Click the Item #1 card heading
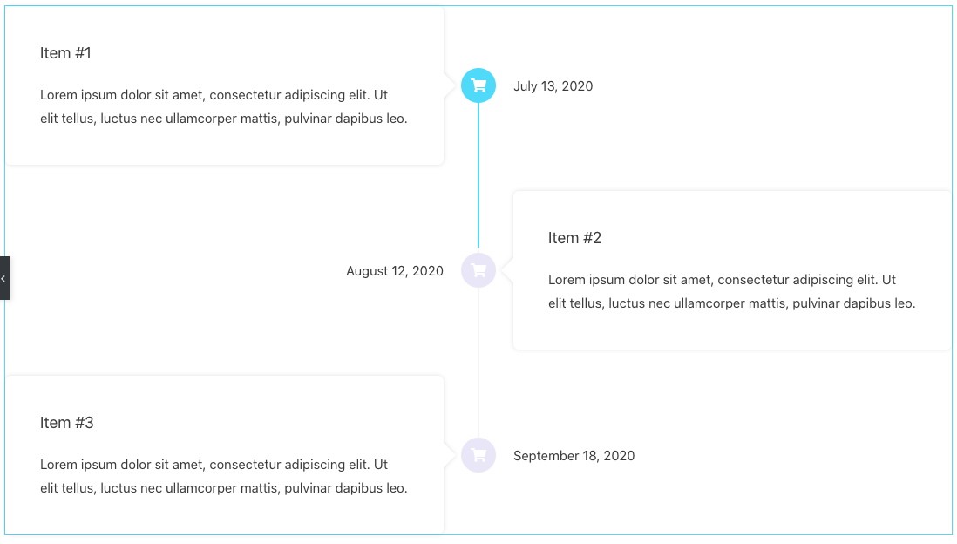Viewport: 957px width, 544px height. tap(65, 53)
